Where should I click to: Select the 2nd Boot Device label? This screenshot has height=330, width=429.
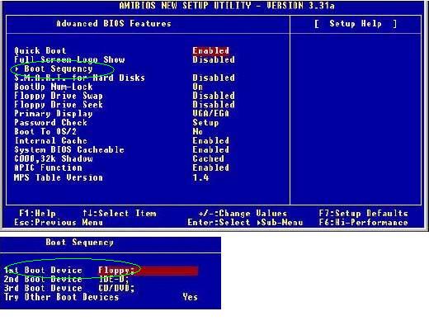tap(43, 279)
